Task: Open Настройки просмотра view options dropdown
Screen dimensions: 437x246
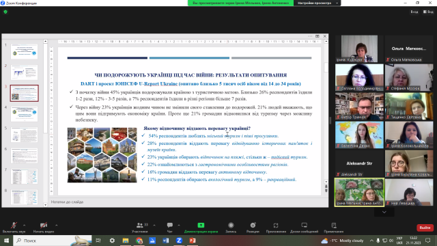Action: pyautogui.click(x=317, y=3)
